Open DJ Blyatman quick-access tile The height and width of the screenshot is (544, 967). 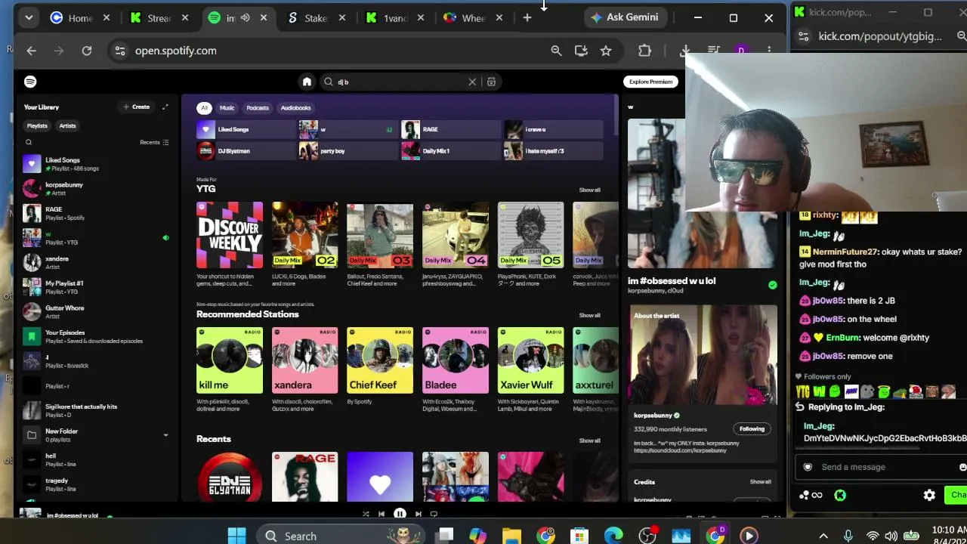point(246,151)
